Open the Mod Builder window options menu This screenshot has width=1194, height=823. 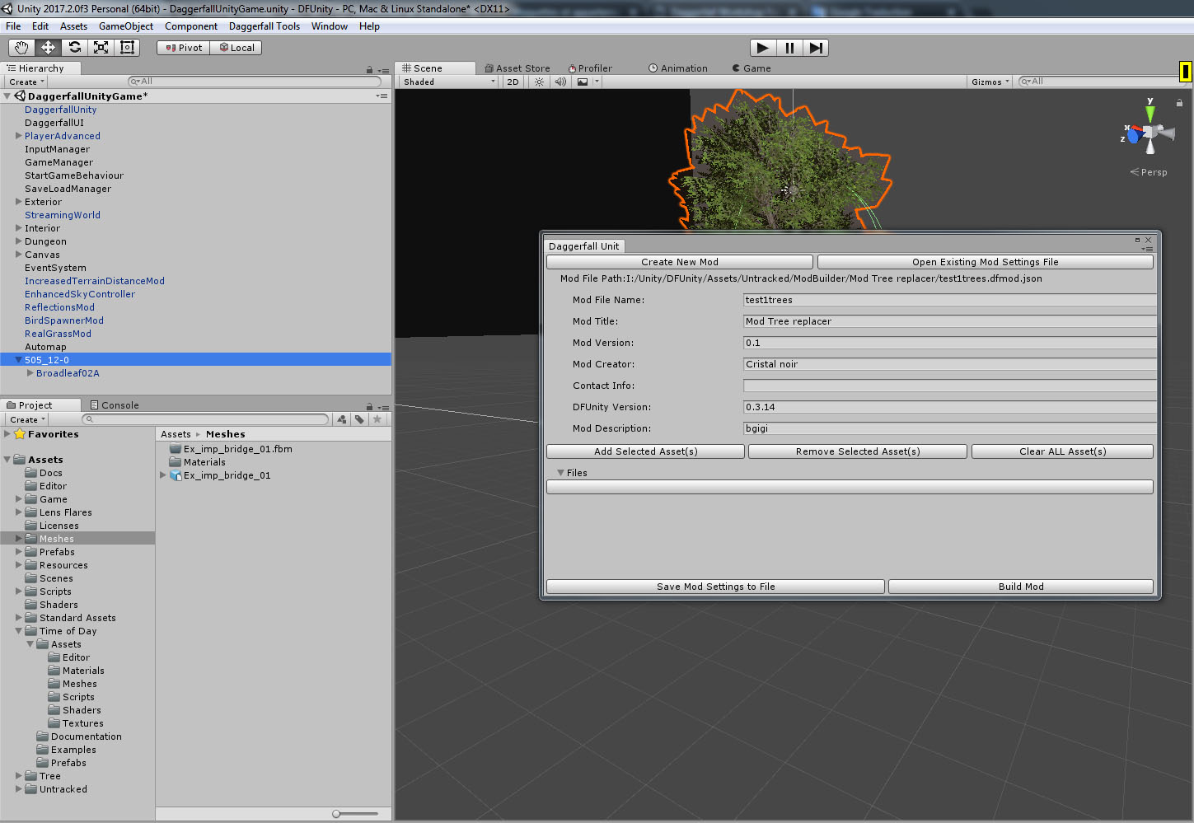[1147, 249]
